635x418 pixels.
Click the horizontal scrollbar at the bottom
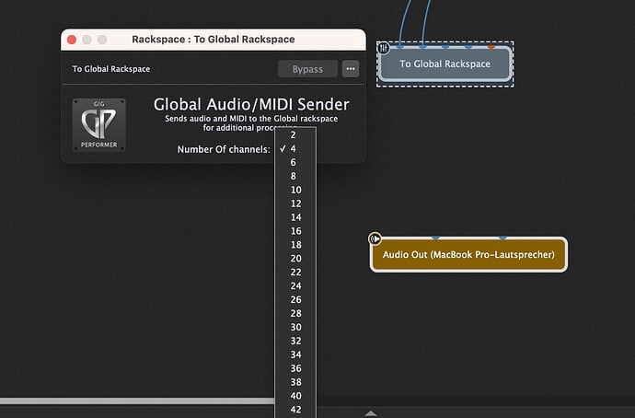[138, 401]
